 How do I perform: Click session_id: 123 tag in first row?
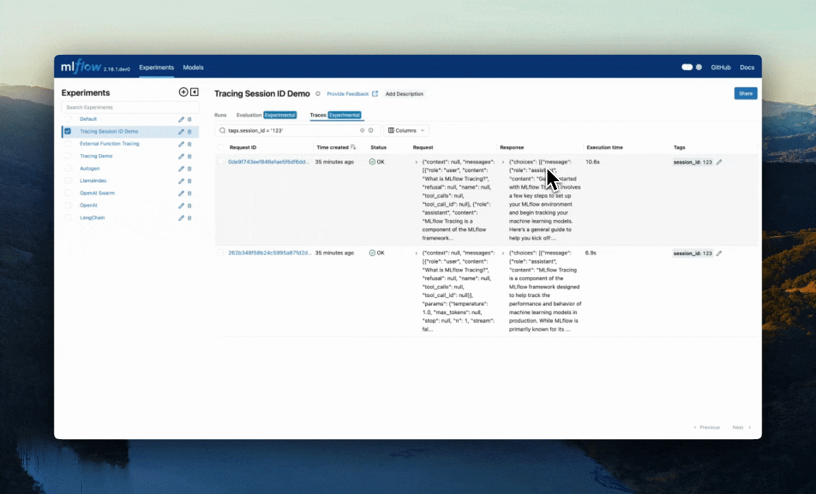coord(692,162)
